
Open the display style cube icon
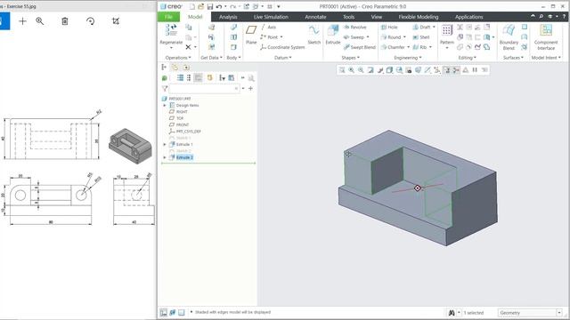coord(389,70)
